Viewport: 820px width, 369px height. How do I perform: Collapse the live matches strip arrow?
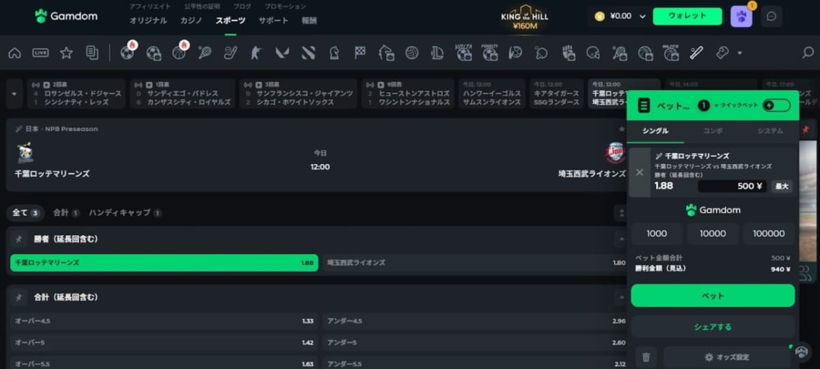tap(14, 94)
